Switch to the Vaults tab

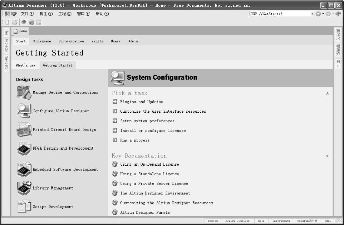pos(97,41)
